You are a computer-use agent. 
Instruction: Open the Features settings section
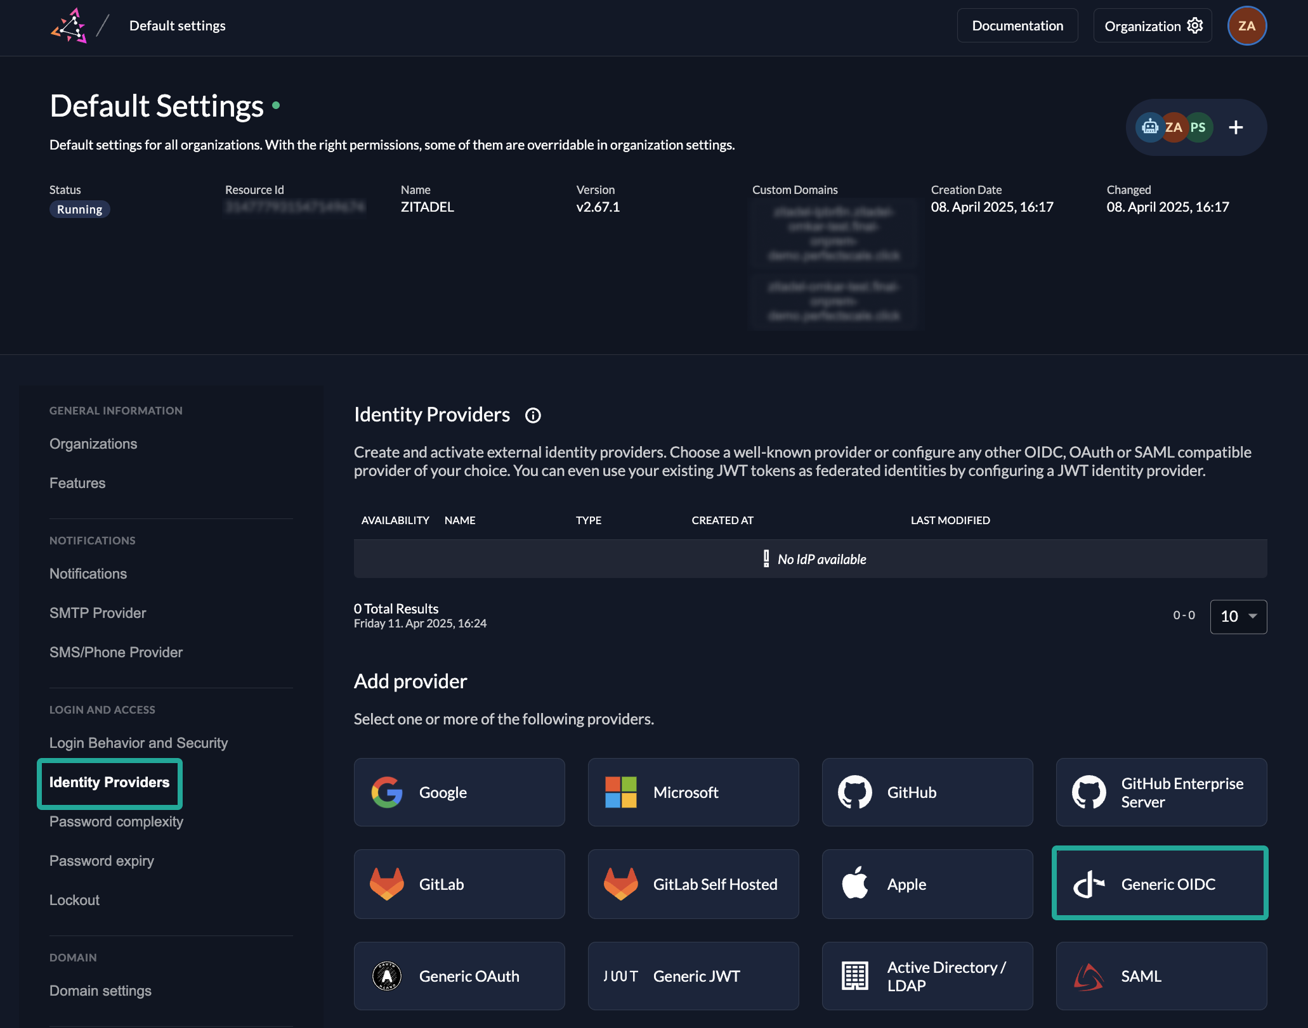tap(77, 483)
